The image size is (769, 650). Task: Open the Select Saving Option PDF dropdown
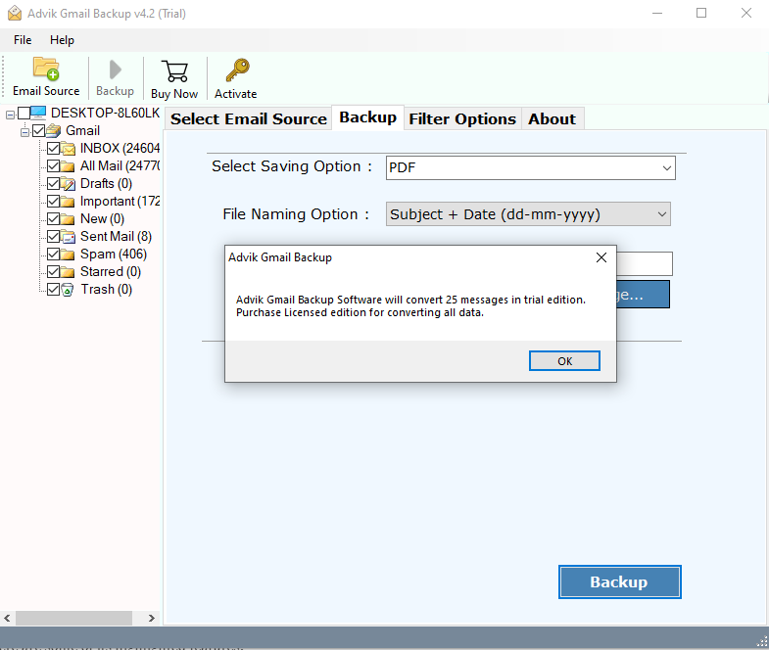point(531,167)
